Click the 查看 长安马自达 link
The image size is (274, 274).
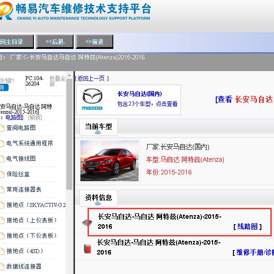(x=244, y=99)
